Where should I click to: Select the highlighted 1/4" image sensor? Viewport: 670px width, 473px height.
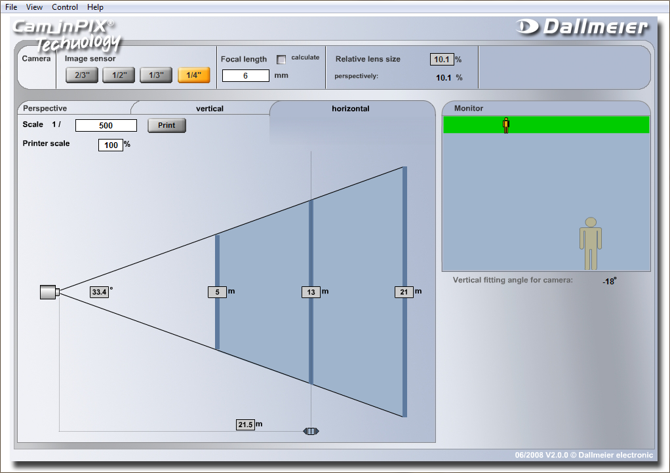coord(193,75)
